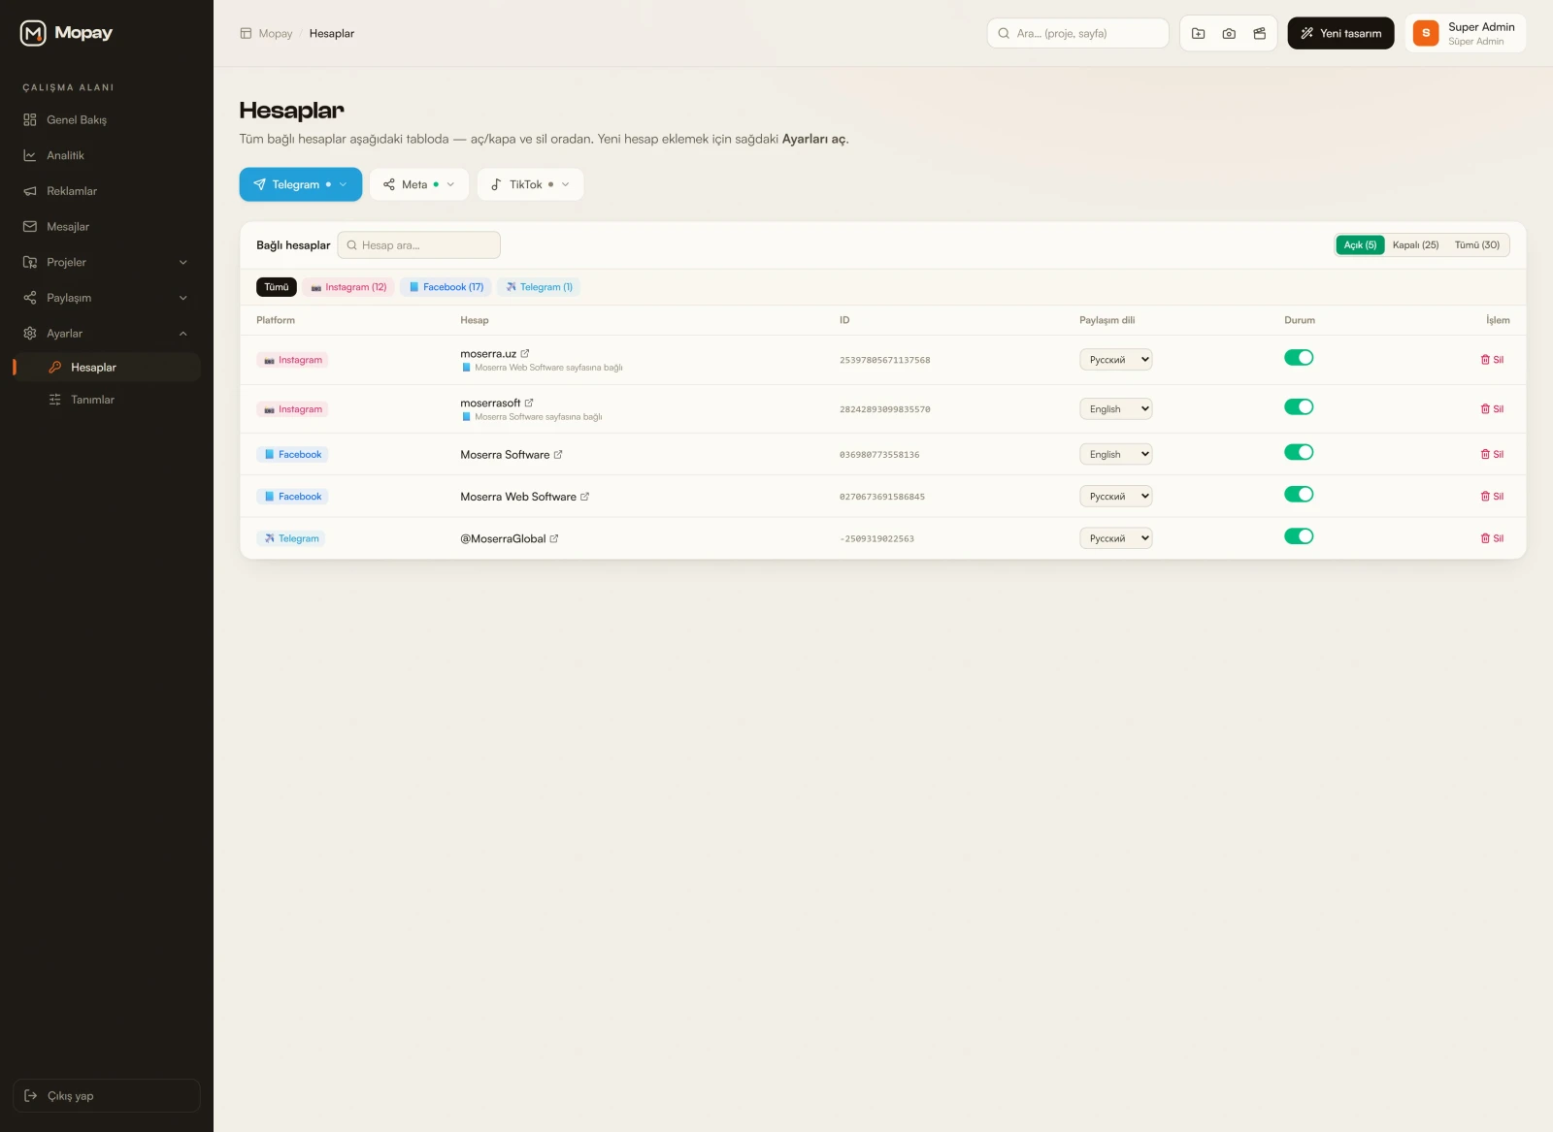Switch to Kapalı (25) tab

click(1415, 245)
